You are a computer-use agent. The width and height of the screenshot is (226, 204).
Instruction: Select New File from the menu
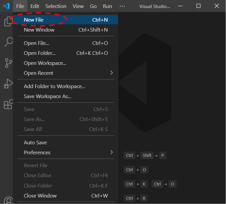click(34, 20)
